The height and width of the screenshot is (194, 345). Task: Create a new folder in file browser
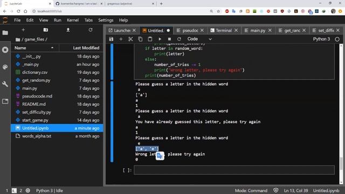point(45,30)
